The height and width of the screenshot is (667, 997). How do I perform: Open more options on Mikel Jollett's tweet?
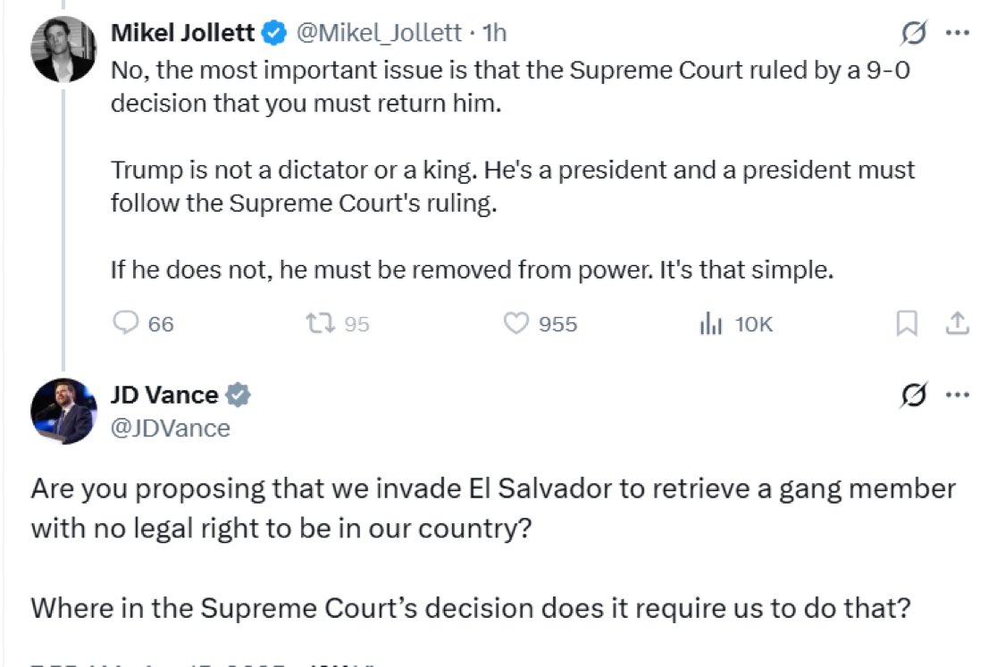tap(957, 34)
